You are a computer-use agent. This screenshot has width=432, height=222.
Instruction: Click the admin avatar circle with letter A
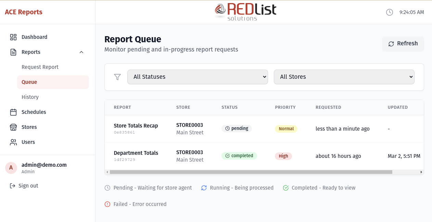(11, 168)
